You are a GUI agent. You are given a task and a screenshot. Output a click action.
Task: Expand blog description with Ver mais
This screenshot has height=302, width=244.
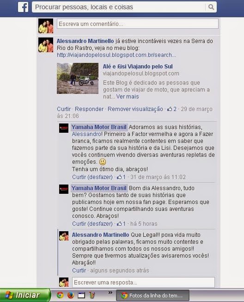128,97
